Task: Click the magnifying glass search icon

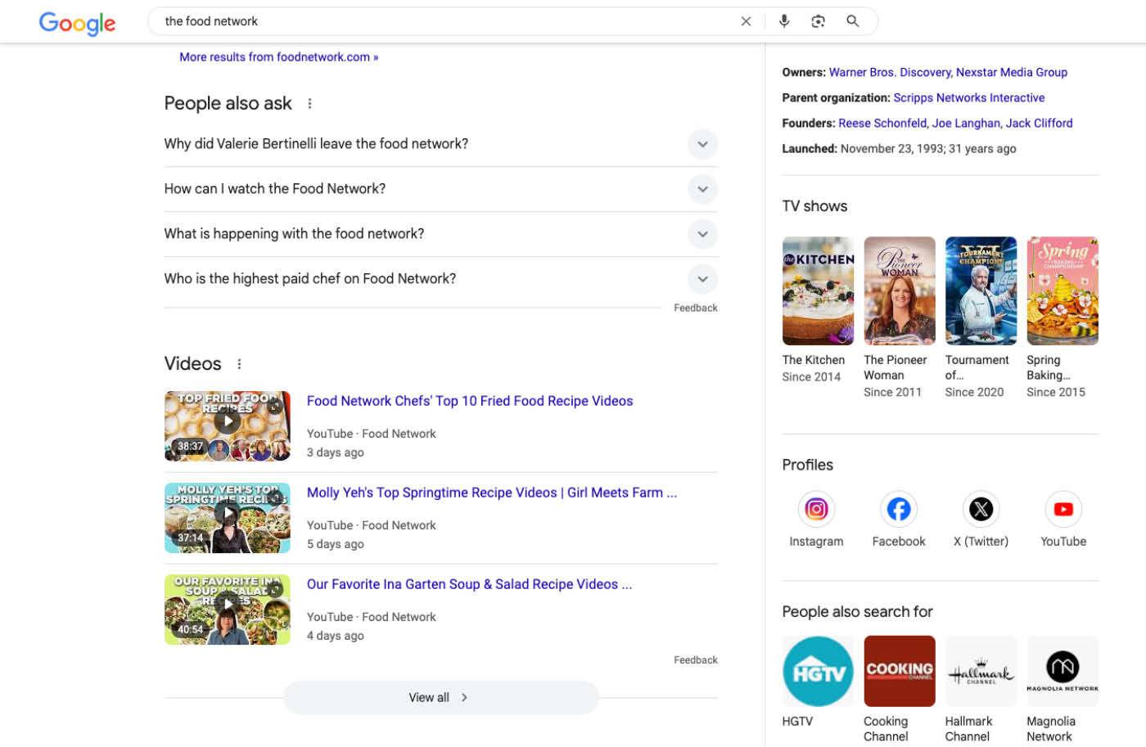Action: point(852,20)
